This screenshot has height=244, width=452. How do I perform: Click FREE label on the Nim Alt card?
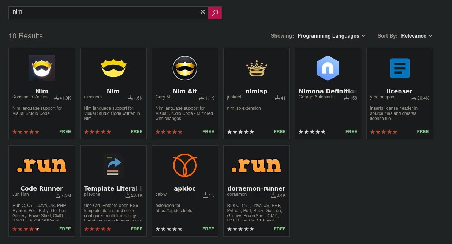[208, 132]
